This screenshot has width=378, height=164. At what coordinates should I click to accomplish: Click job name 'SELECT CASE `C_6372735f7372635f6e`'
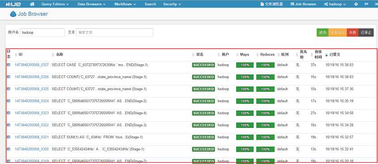point(100,65)
